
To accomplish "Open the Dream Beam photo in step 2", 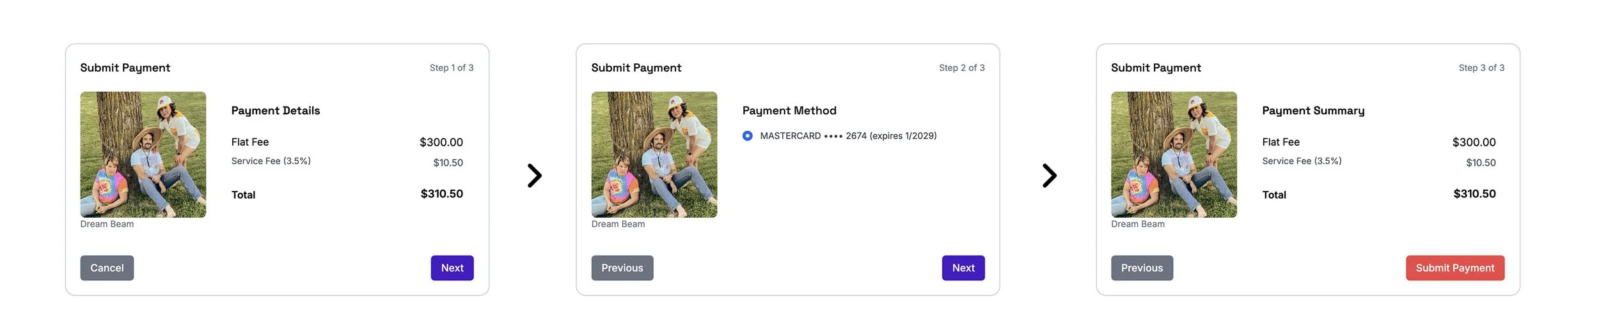I will [654, 155].
